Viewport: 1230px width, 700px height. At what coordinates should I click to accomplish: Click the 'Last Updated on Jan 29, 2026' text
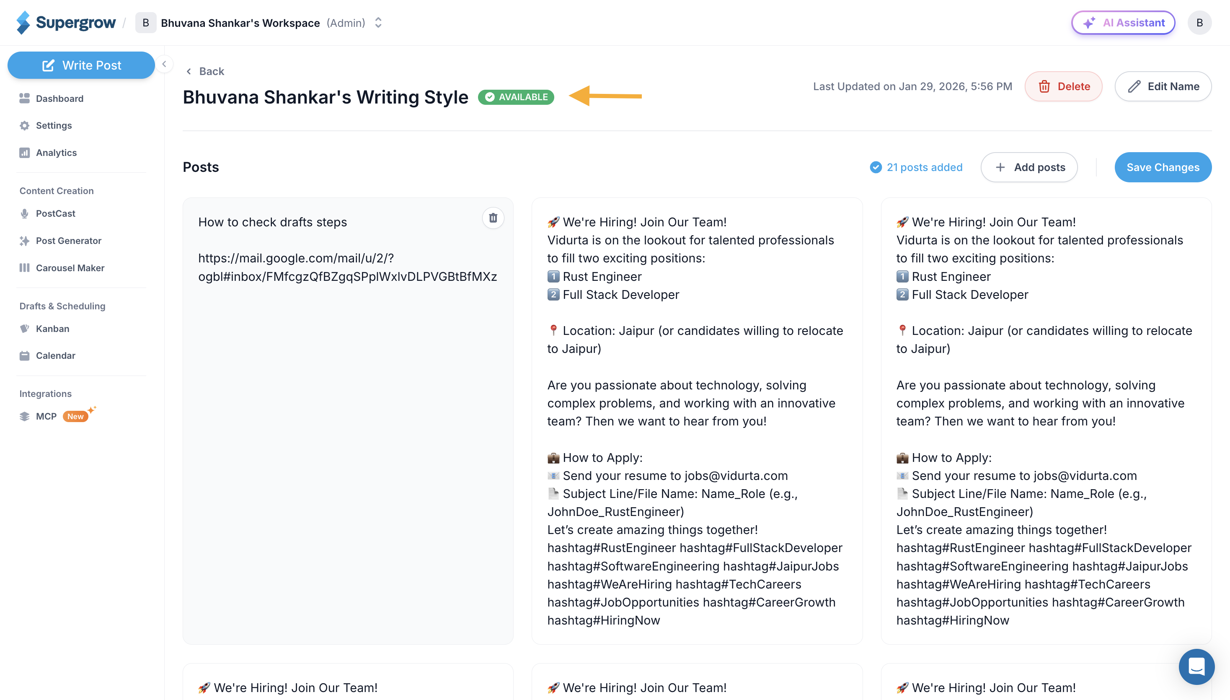pyautogui.click(x=912, y=86)
